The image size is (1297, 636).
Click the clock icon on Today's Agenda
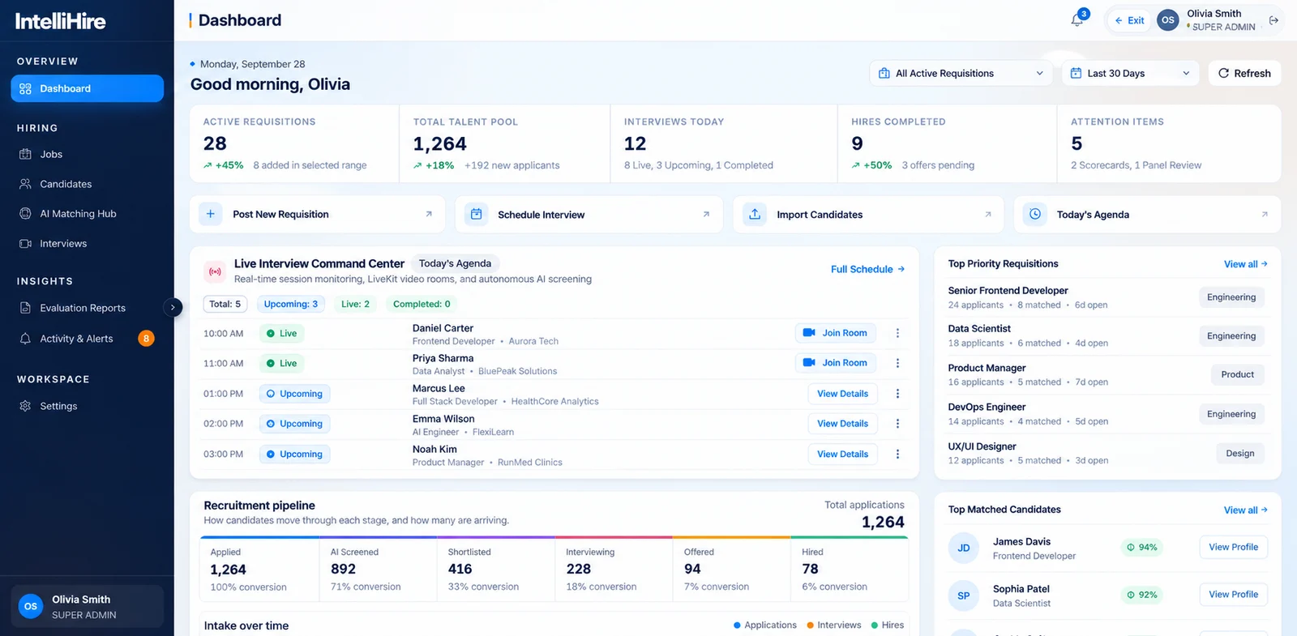(1035, 214)
